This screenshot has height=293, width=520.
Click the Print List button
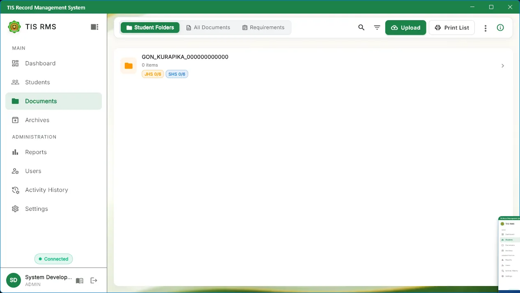pyautogui.click(x=452, y=28)
